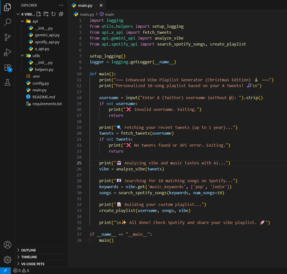
Task: Open gemini_api.py from the file tree
Action: pyautogui.click(x=47, y=35)
